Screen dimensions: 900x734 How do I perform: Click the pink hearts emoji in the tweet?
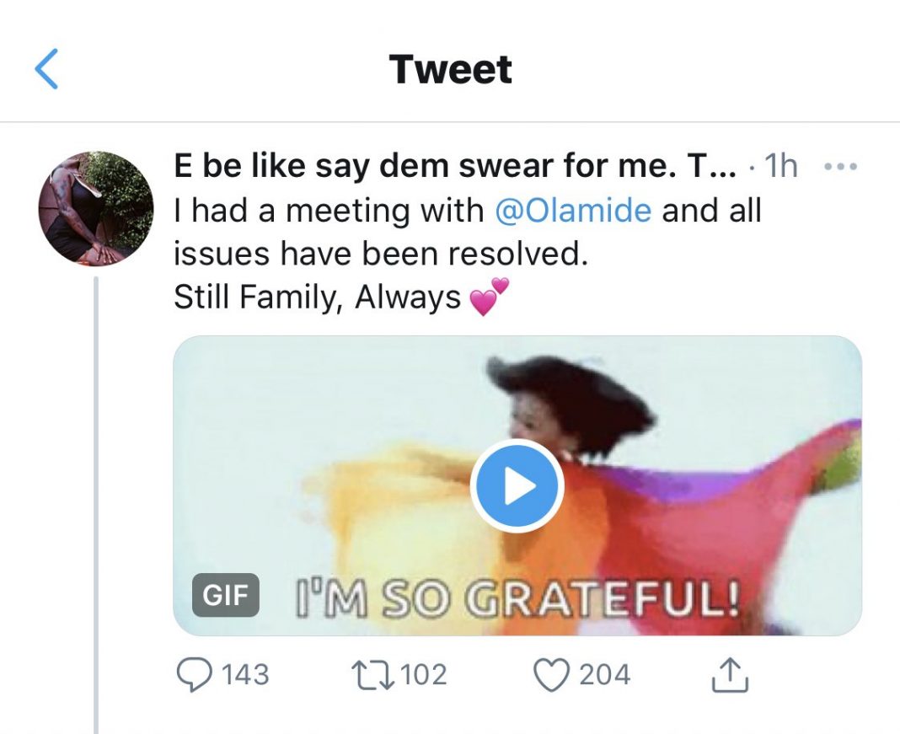click(490, 297)
